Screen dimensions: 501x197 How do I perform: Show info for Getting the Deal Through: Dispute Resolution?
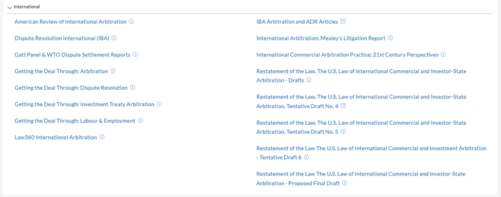tap(133, 87)
